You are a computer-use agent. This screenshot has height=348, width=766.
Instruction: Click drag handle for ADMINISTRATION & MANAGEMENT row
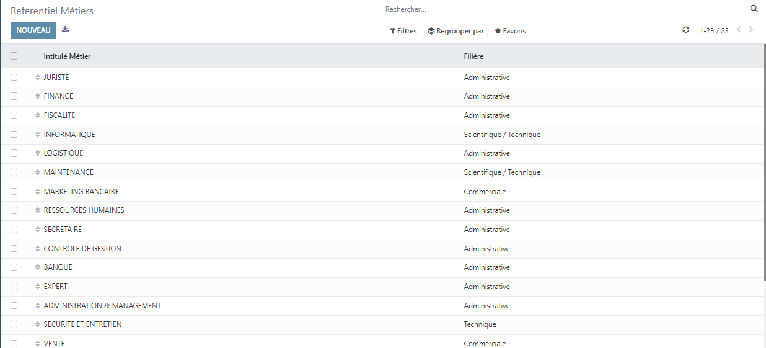click(x=37, y=306)
